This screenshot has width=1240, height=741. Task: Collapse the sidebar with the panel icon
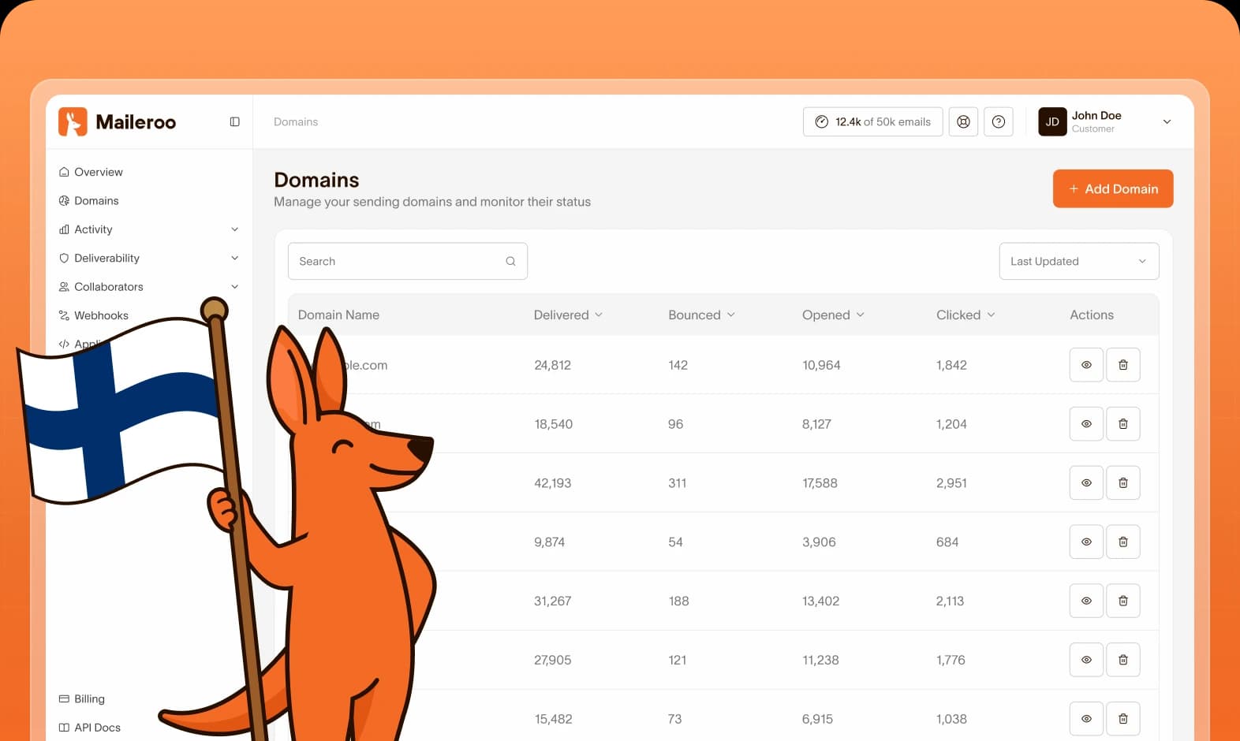click(234, 121)
